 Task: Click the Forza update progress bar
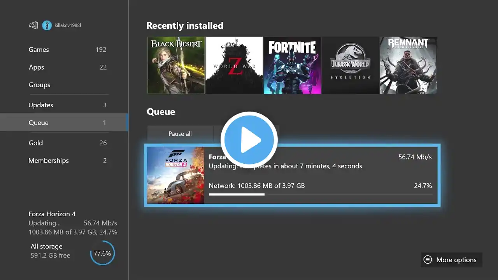pyautogui.click(x=320, y=194)
